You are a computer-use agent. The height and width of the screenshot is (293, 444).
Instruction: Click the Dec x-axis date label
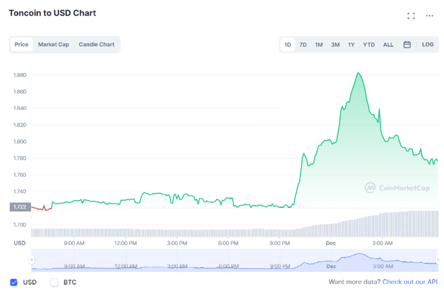(331, 243)
